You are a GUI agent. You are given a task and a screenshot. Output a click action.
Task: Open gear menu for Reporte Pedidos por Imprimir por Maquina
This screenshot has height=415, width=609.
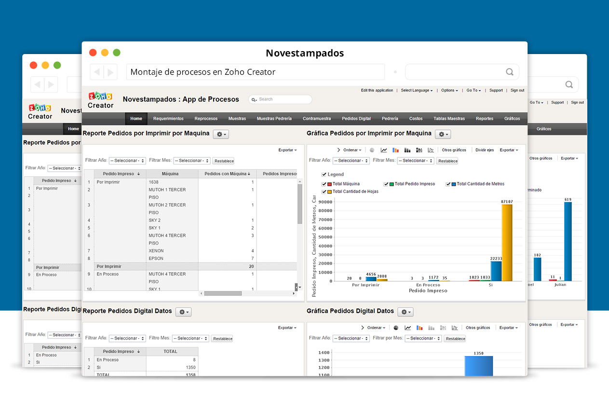[x=221, y=134]
